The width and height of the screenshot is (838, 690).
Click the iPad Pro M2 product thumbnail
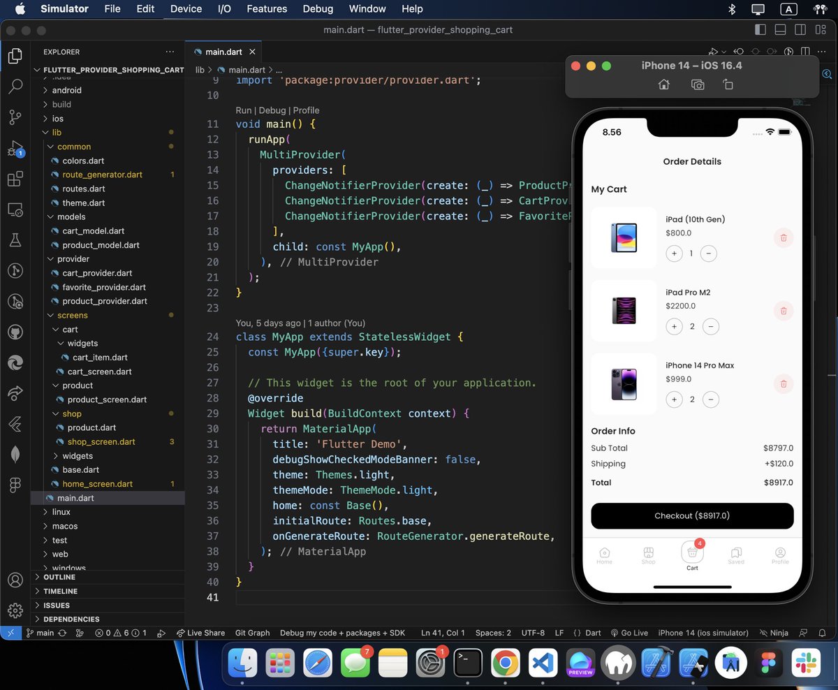coord(624,311)
